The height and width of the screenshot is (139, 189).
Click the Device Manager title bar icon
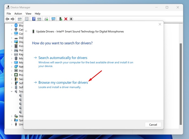(x=8, y=7)
